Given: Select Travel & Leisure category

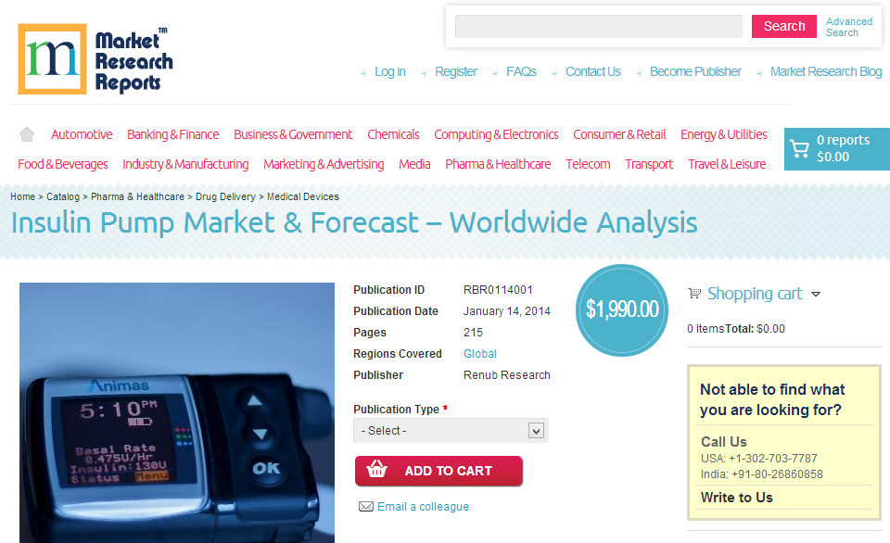Looking at the screenshot, I should (x=727, y=164).
